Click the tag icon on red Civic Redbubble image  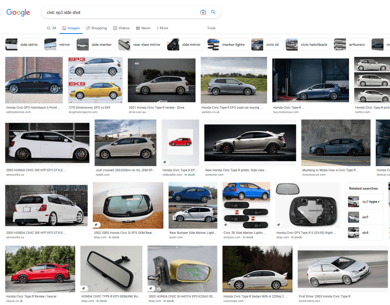point(165,162)
